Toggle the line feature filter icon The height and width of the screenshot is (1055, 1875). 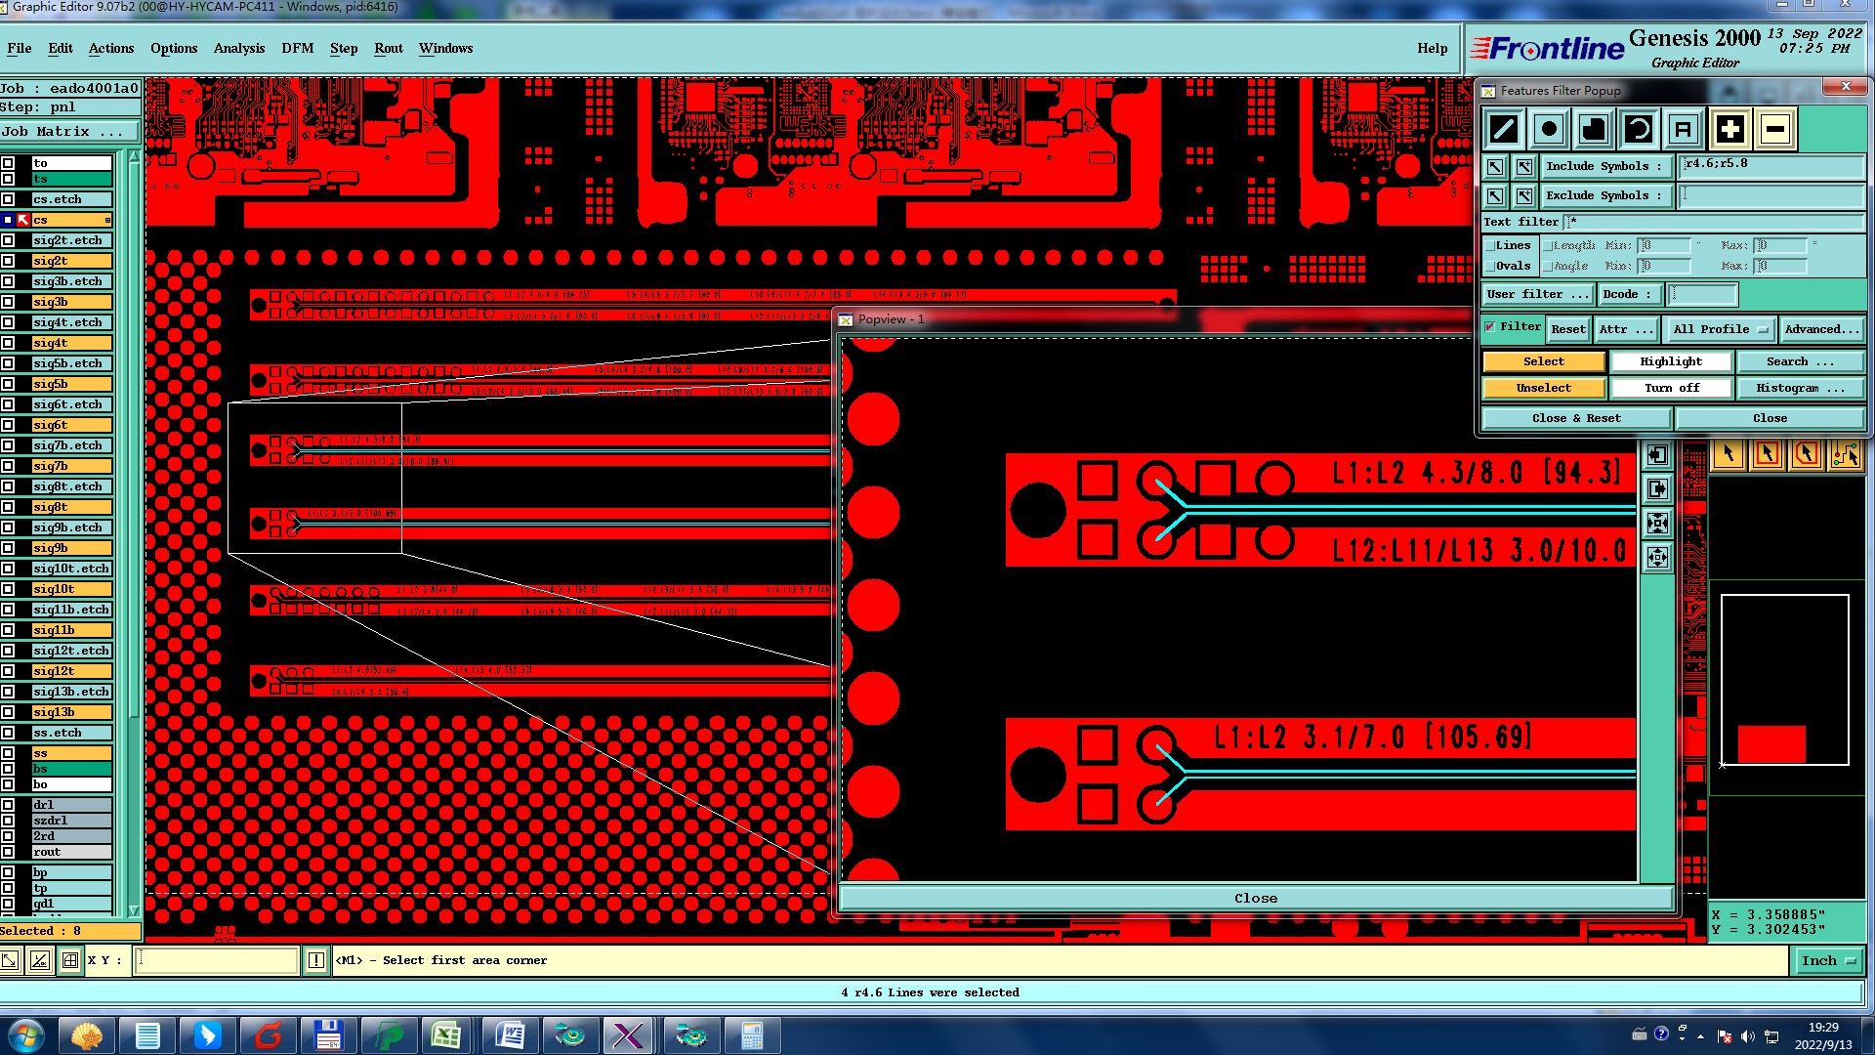pos(1504,129)
